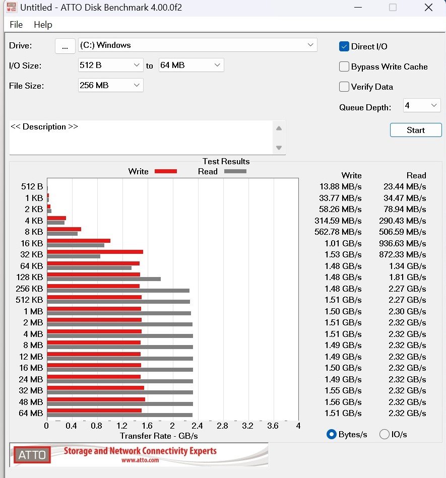Image resolution: width=446 pixels, height=478 pixels.
Task: Click in the Description text field
Action: coord(141,138)
